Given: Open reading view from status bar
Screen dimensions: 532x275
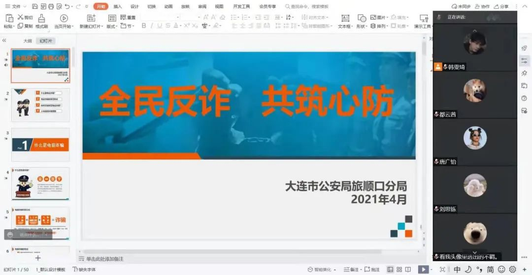Looking at the screenshot, I should (408, 270).
